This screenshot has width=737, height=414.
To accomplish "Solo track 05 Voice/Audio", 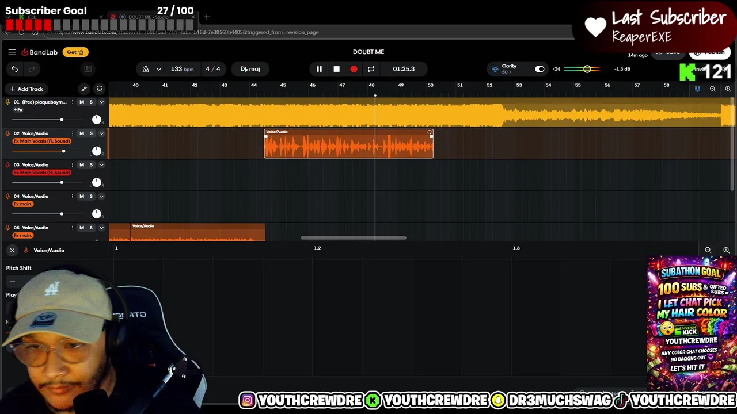I will click(90, 228).
